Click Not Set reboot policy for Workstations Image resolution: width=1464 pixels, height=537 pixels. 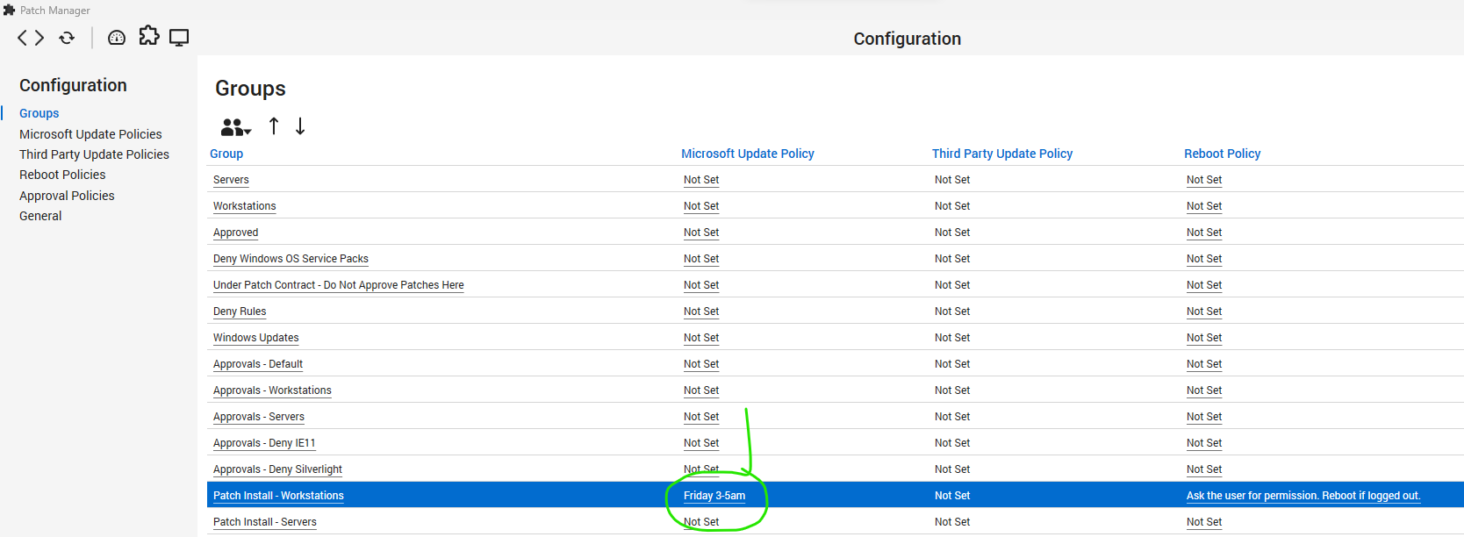pos(1203,206)
